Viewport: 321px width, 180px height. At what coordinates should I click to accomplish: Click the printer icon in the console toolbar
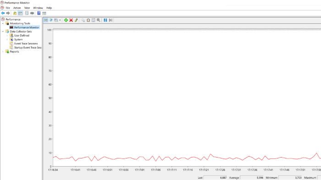click(x=32, y=13)
